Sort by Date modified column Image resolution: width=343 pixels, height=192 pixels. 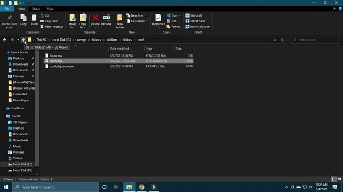[x=126, y=49]
